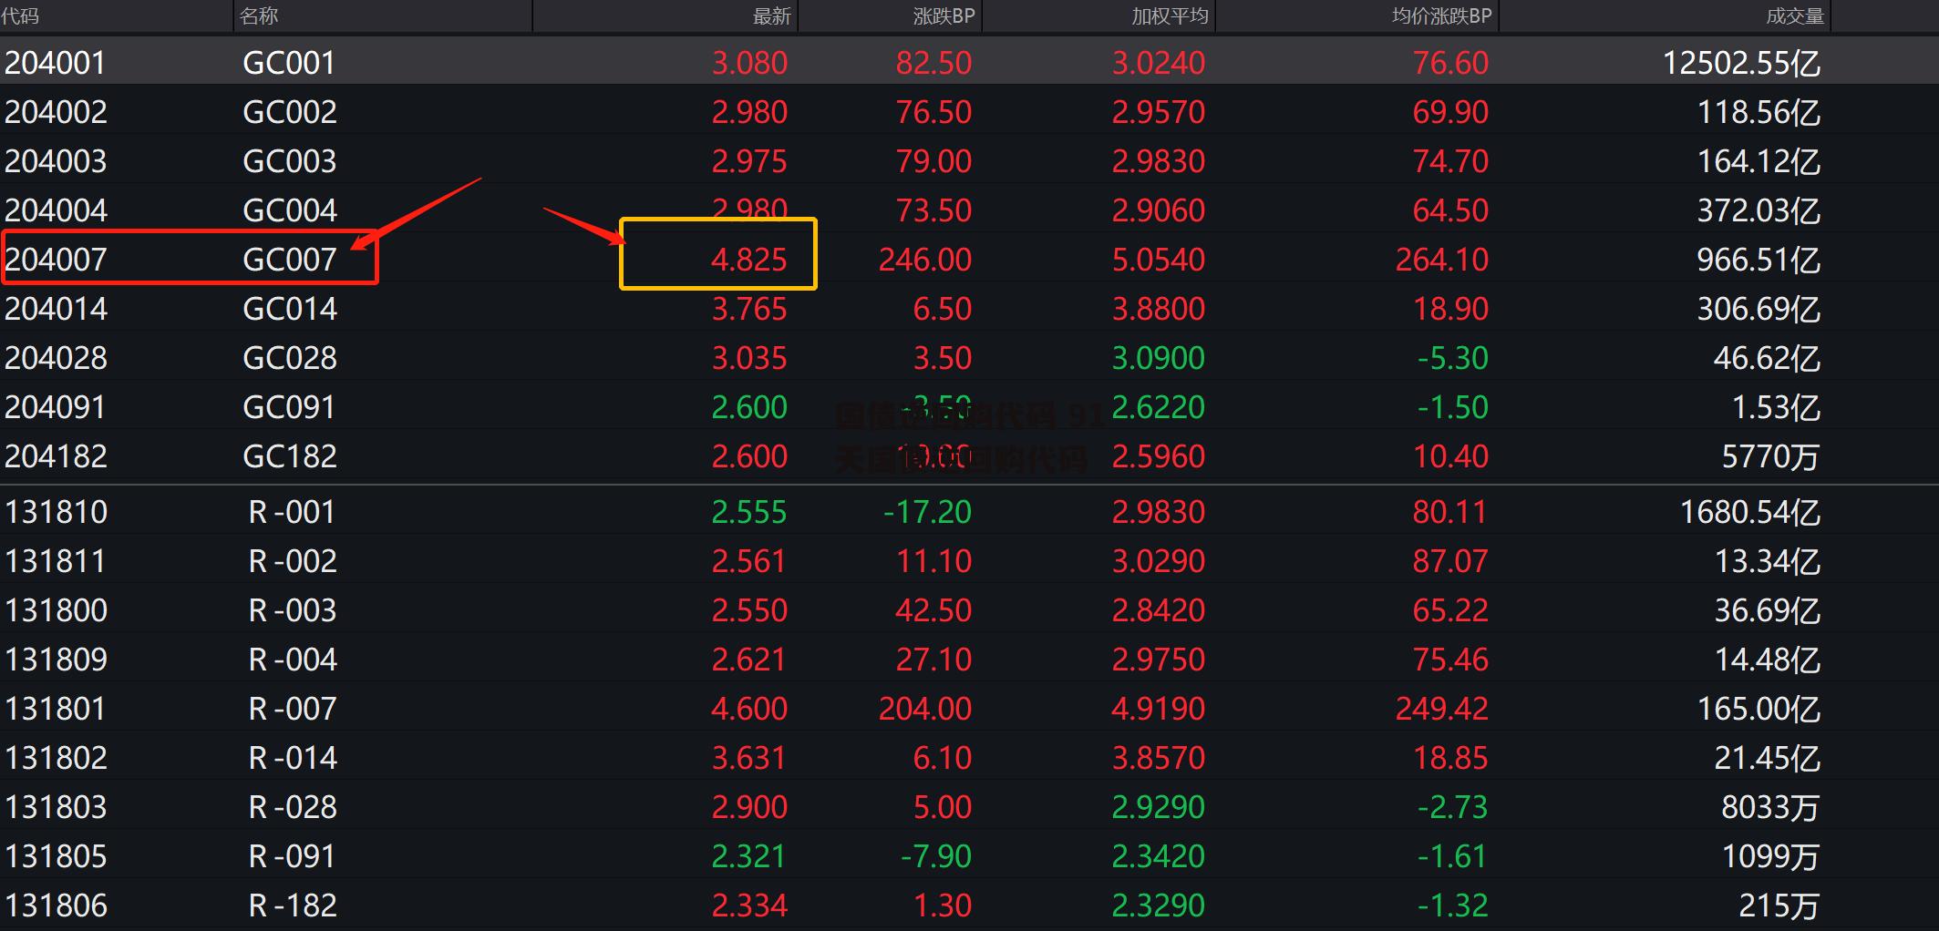The width and height of the screenshot is (1939, 931).
Task: Click the 均价涨跌BP value 249.42
Action: click(1441, 709)
